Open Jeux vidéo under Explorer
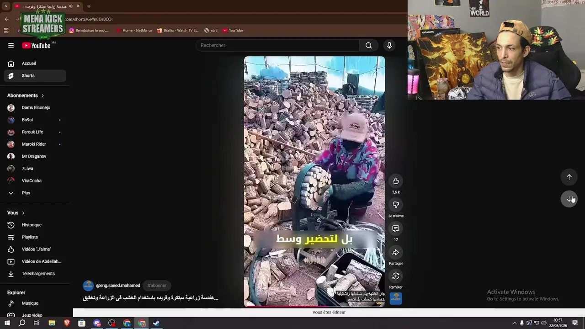585x329 pixels. click(x=35, y=315)
